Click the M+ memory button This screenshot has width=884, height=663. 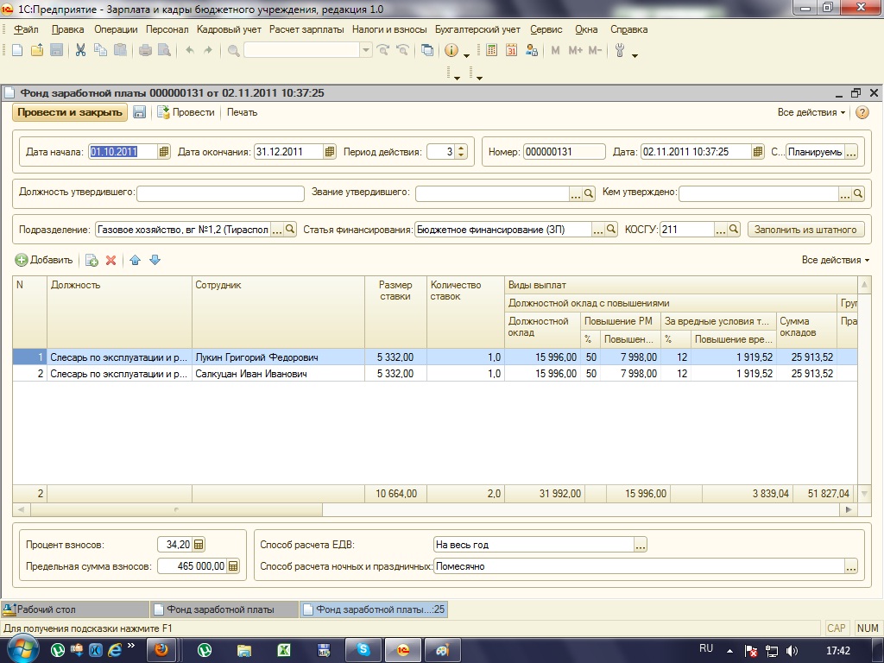coord(575,50)
